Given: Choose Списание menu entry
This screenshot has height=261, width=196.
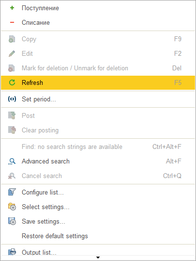Looking at the screenshot, I should (x=98, y=22).
